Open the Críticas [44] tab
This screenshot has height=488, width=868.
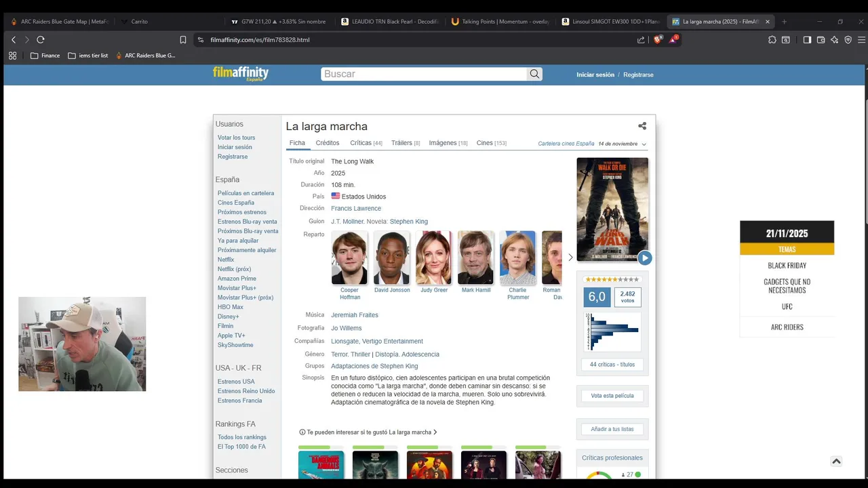(366, 143)
